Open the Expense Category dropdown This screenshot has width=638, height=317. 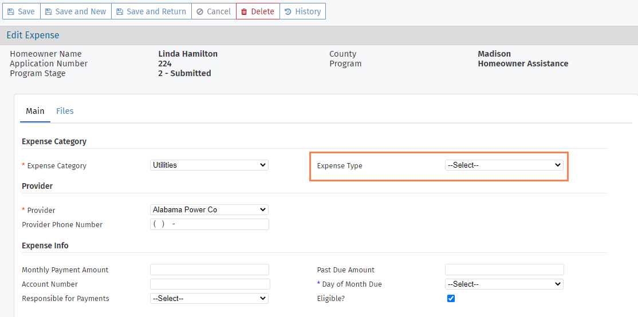point(209,165)
